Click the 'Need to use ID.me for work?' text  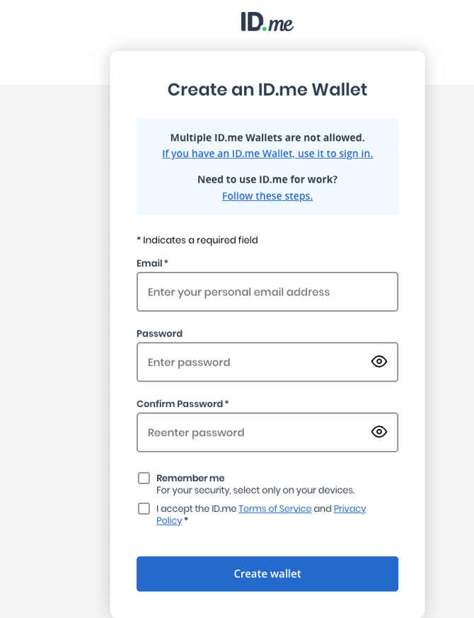pos(267,180)
